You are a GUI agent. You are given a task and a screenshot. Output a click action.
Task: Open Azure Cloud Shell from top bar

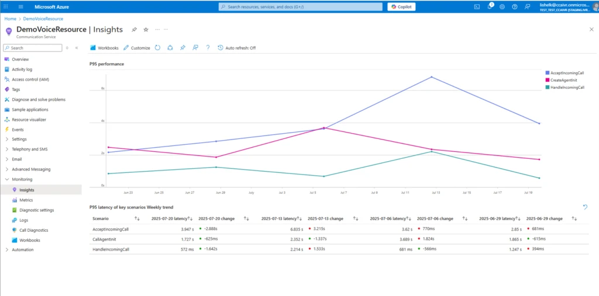coord(477,7)
